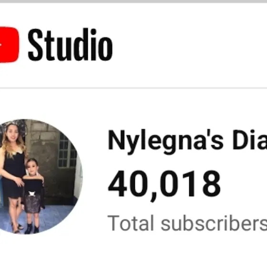Viewport: 267px width, 267px height.
Task: Tap the letter S in Studio
Action: [35, 45]
